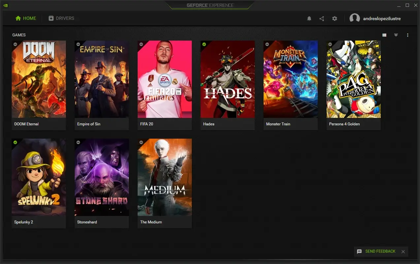Click the green optimized badge on Spelunky 2
The image size is (420, 264).
pyautogui.click(x=15, y=142)
